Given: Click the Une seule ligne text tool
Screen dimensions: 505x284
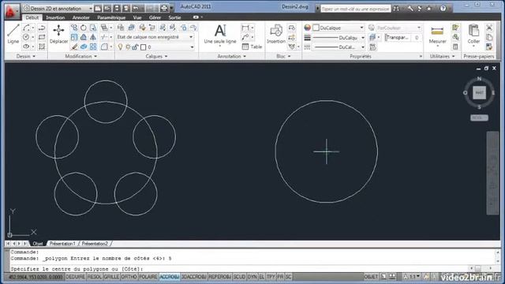Looking at the screenshot, I should tap(220, 35).
